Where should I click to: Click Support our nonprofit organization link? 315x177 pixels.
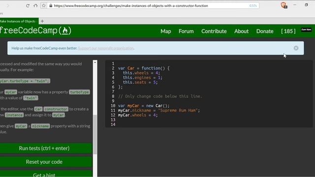point(106,48)
